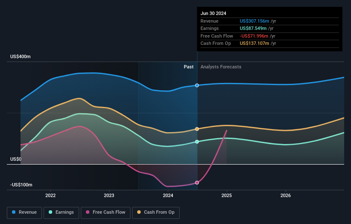Click the US$137.107m cash from op value
351x224 pixels.
(x=254, y=44)
